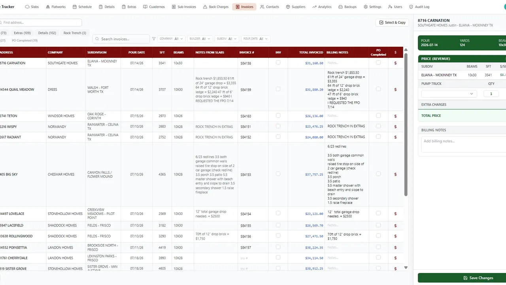This screenshot has width=506, height=285.
Task: Click the Pump Truck QTY field
Action: (491, 94)
